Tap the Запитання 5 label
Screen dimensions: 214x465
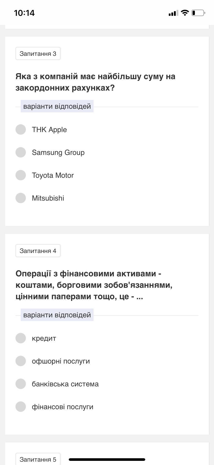click(38, 459)
